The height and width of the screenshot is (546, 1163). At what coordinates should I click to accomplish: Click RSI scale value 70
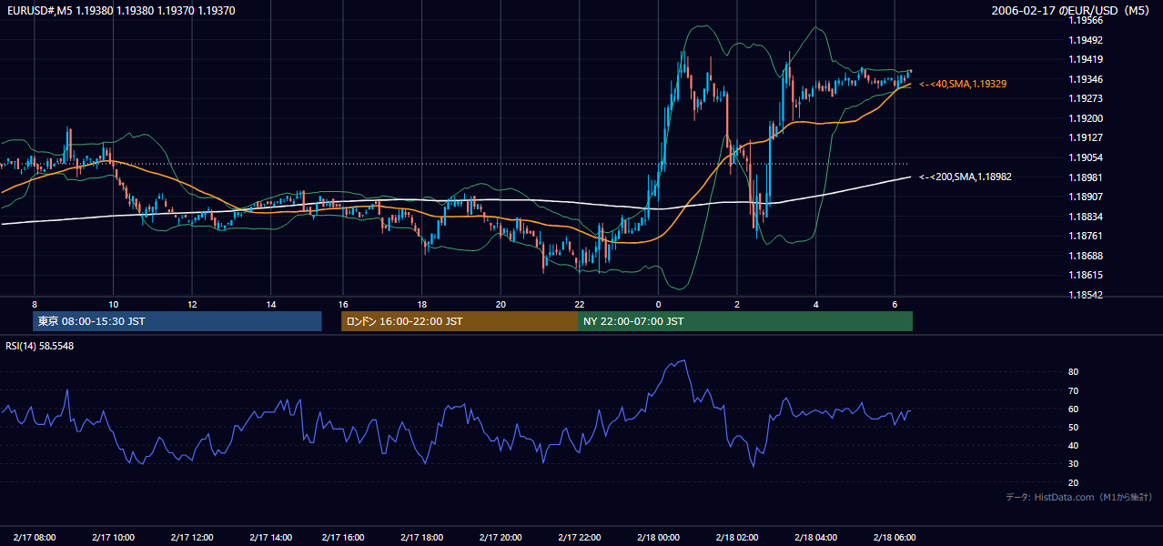tap(1074, 391)
